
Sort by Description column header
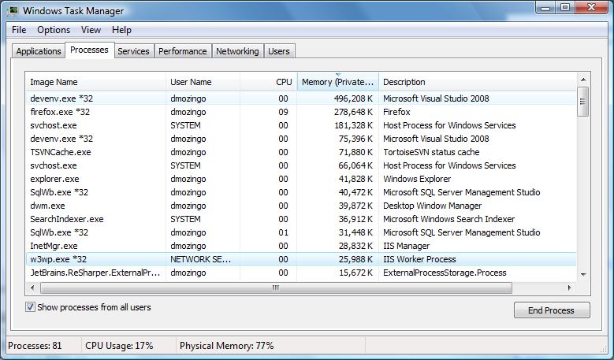478,82
